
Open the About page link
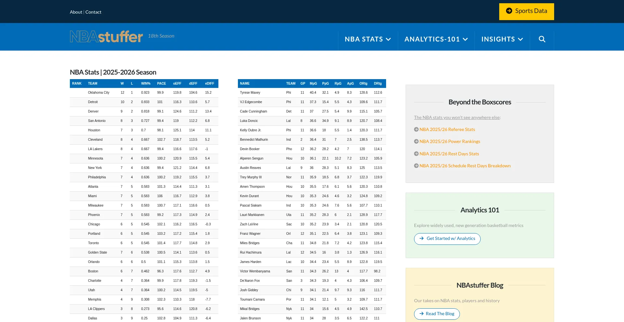(76, 12)
